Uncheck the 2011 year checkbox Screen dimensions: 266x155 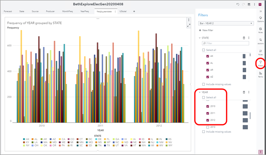[208, 113]
